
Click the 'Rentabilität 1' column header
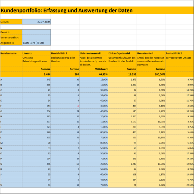point(65,53)
